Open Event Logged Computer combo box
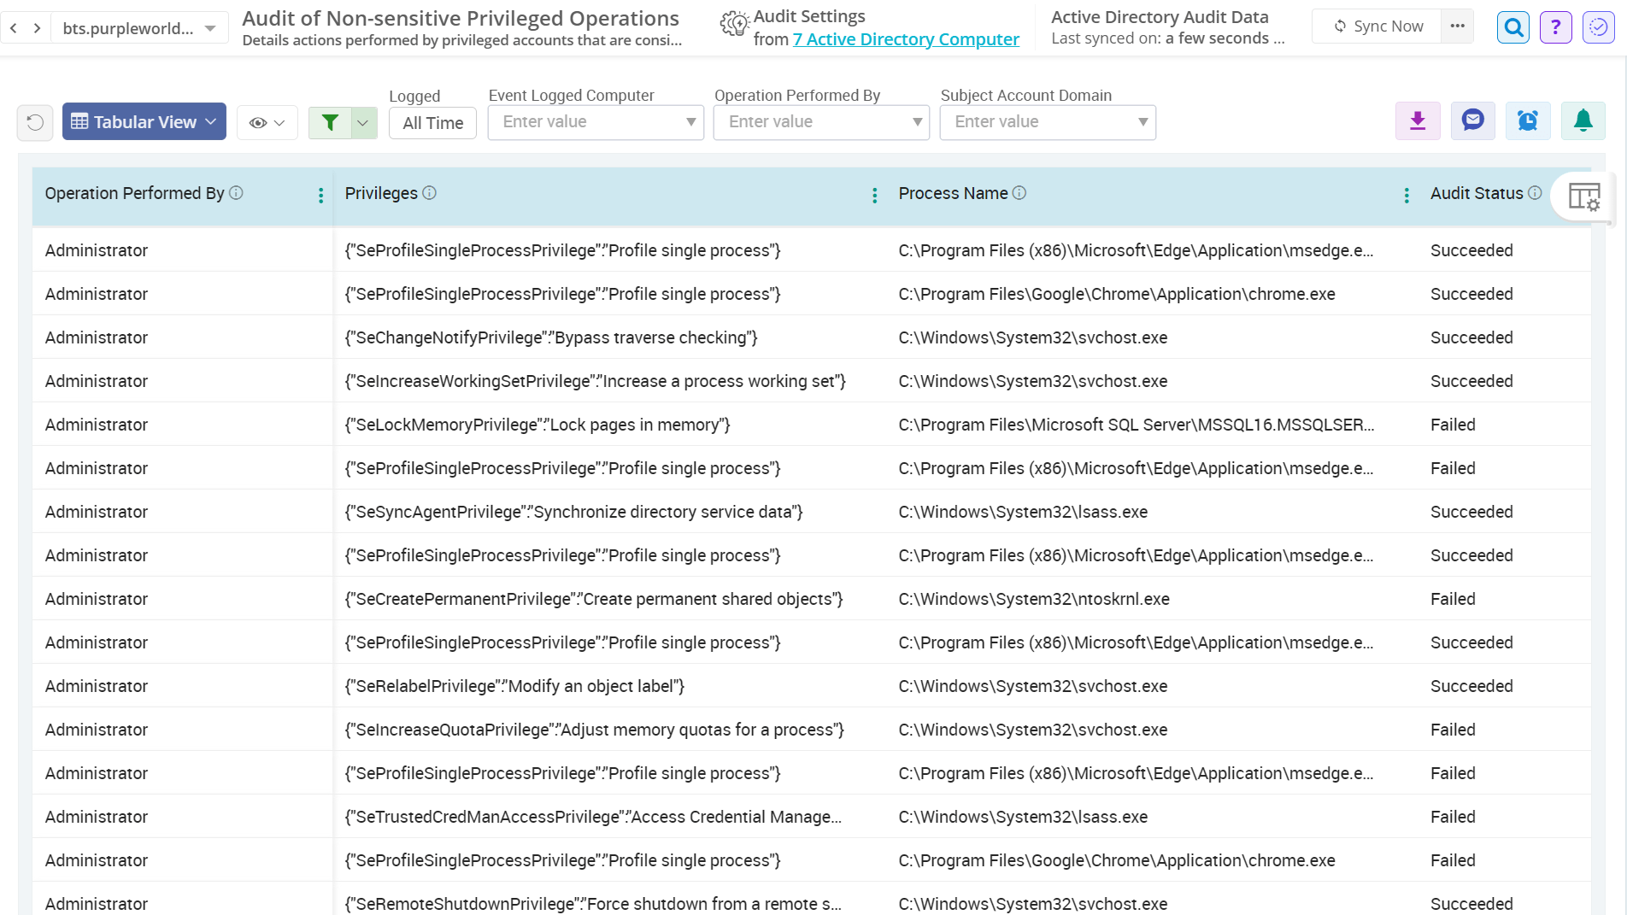This screenshot has width=1627, height=915. 596,122
